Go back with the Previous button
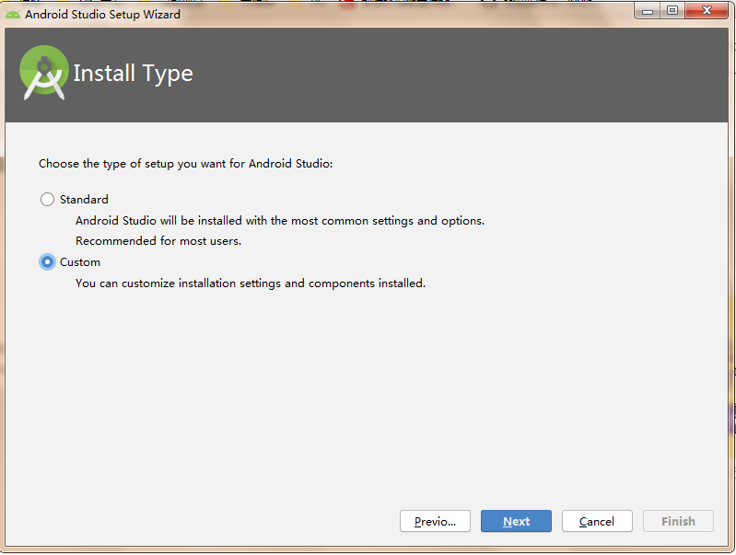736x555 pixels. (x=435, y=521)
